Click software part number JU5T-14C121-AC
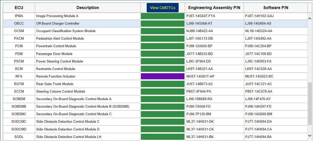Screen dimensions: 313x141 [x=258, y=84]
